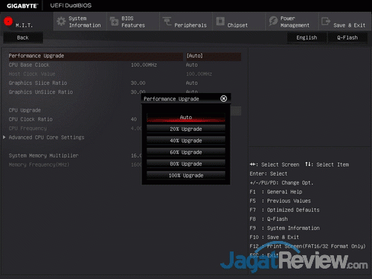
Task: Click the Performance Upgrade popup title
Action: pos(171,99)
